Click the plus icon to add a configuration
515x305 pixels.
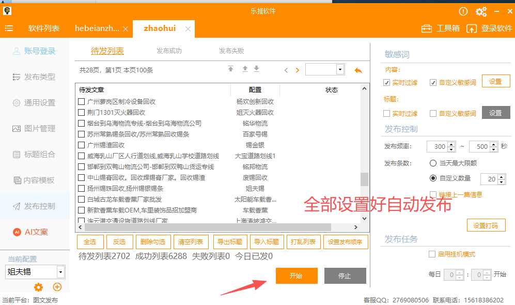click(57, 287)
